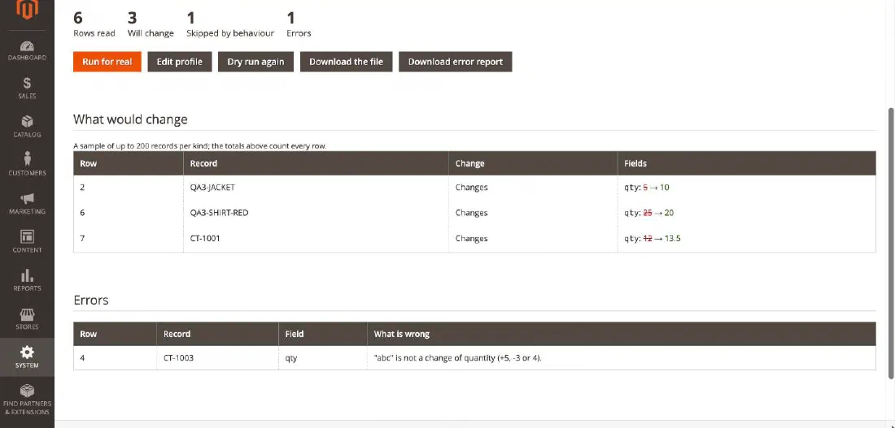Select the QA3-JACKET record cell

click(316, 188)
